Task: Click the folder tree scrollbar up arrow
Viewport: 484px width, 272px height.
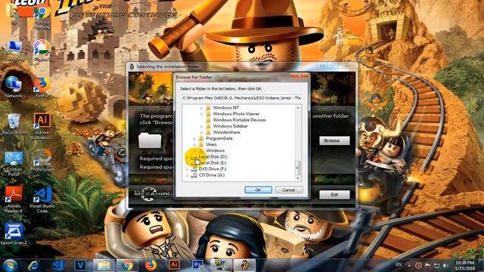Action: [298, 107]
